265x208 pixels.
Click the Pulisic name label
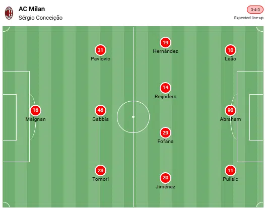coord(230,179)
